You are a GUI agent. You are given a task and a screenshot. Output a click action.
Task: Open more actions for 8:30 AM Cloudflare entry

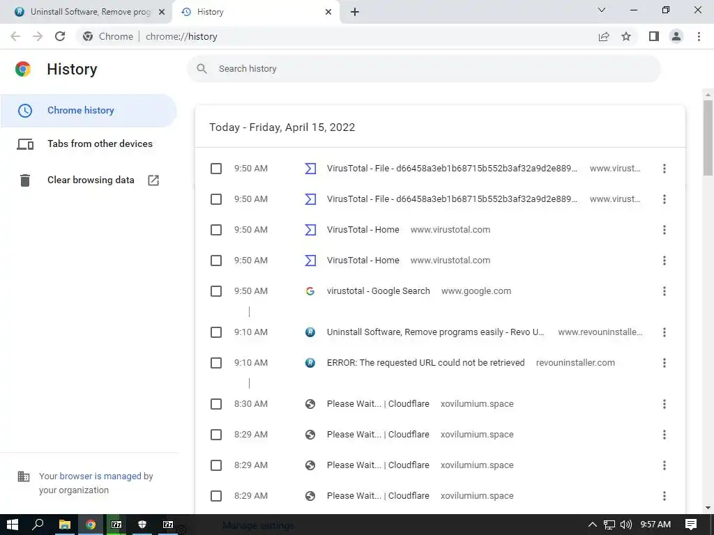tap(664, 404)
